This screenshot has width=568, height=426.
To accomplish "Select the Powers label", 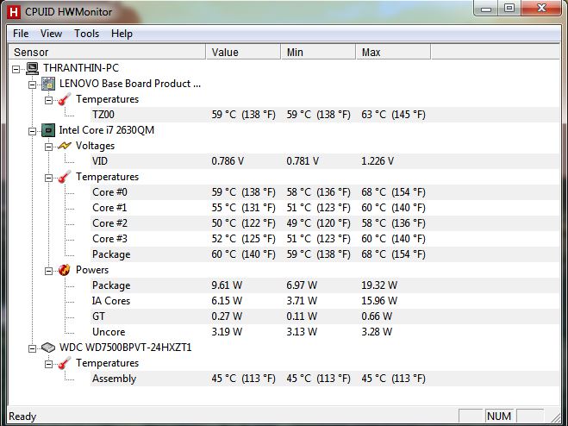I will [x=92, y=270].
